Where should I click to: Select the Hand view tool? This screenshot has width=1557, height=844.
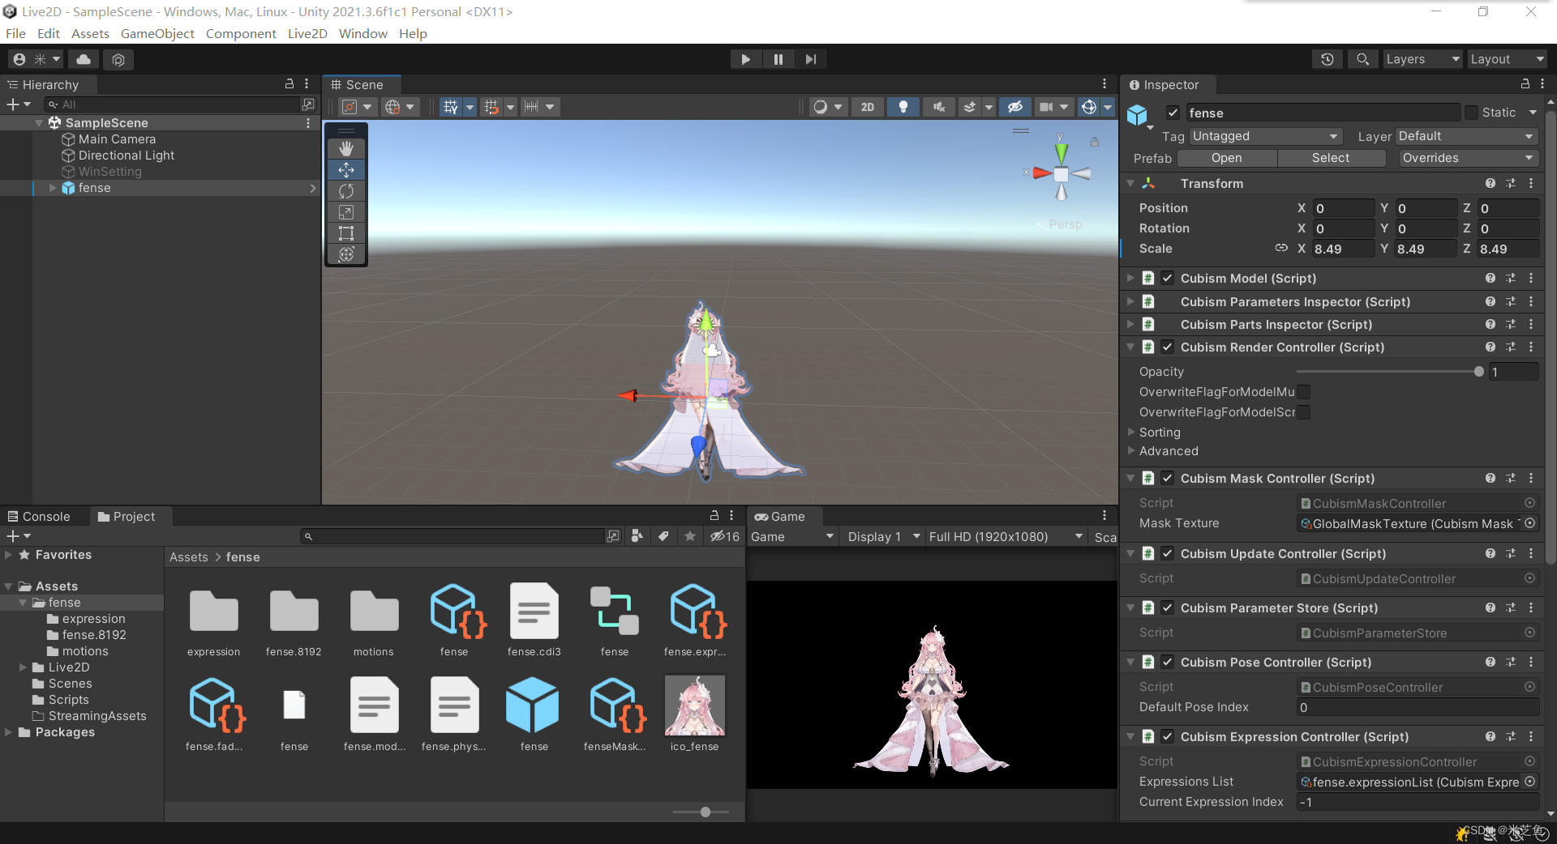[346, 148]
